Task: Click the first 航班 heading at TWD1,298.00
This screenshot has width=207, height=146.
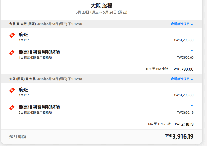Action: click(x=23, y=35)
